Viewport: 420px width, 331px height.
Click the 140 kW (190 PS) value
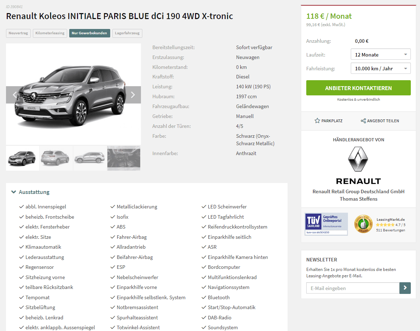coord(253,87)
